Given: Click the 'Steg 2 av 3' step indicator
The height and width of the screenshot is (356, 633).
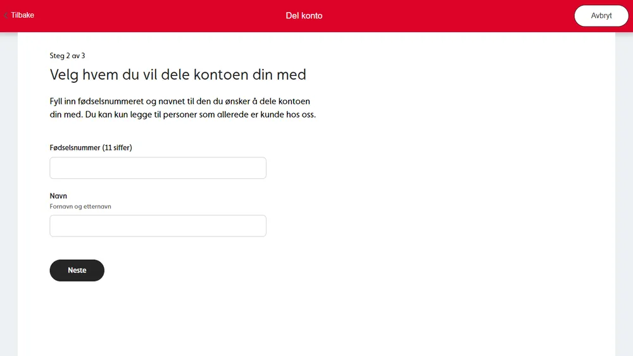Looking at the screenshot, I should click(67, 56).
